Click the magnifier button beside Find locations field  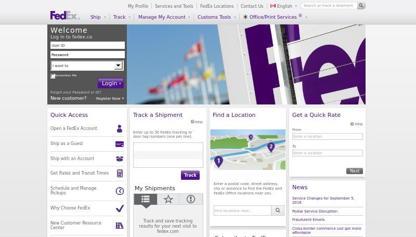coord(278,210)
